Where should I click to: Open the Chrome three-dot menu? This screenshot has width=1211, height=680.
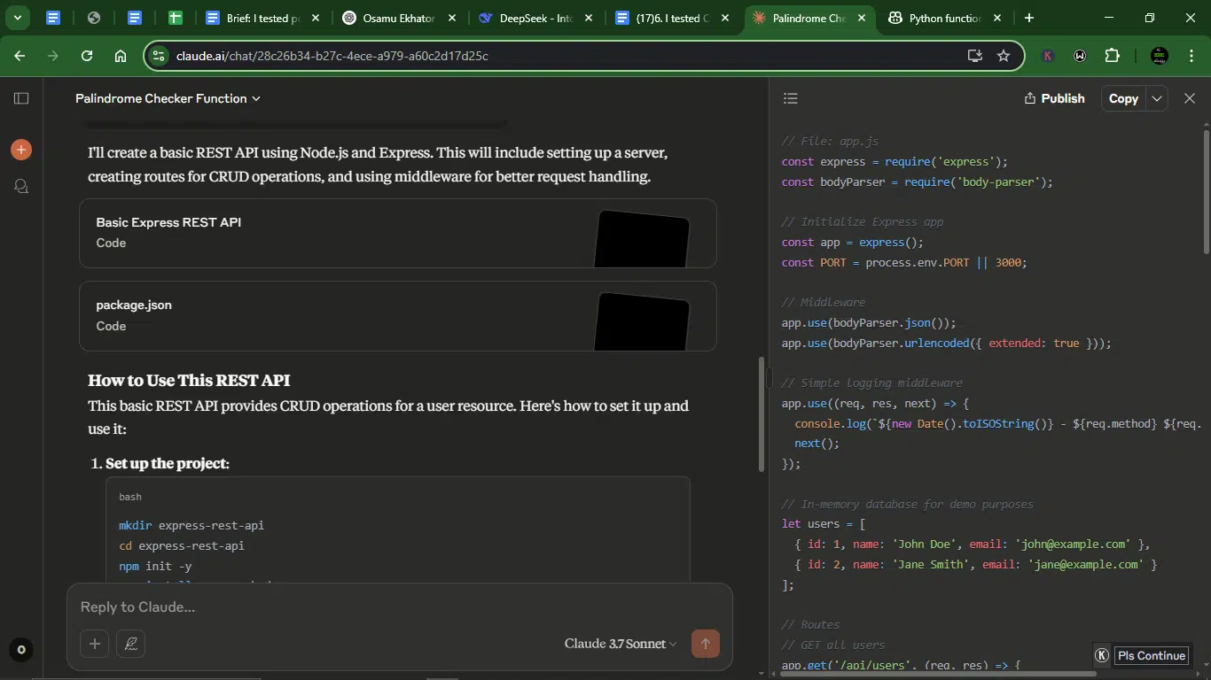(1191, 56)
